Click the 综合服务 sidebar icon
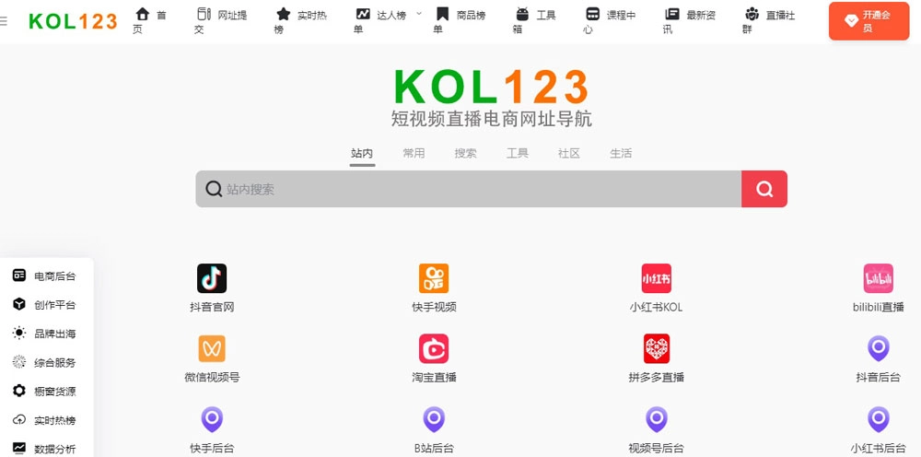This screenshot has height=457, width=921. tap(19, 362)
